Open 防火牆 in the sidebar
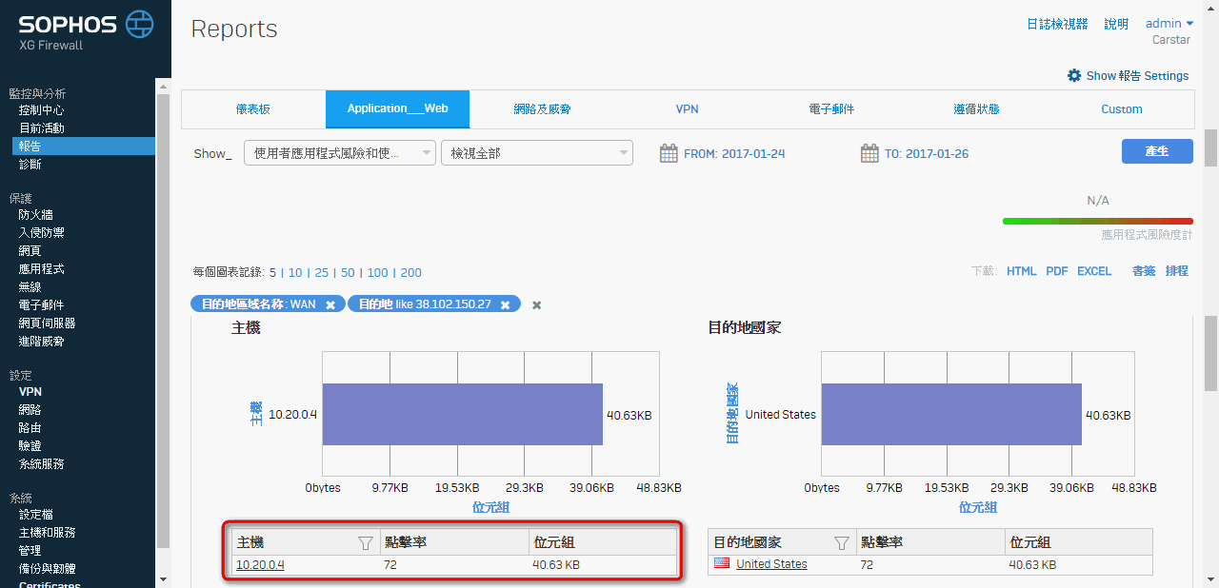Screen dimensions: 1219x588 click(x=35, y=215)
